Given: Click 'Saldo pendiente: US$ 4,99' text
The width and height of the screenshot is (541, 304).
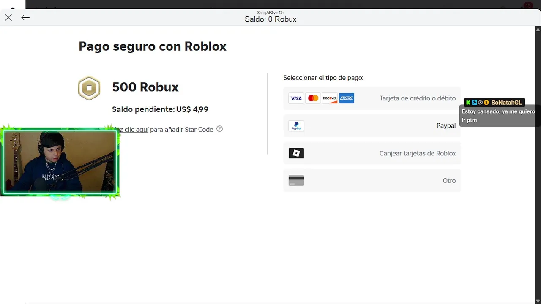Looking at the screenshot, I should 160,109.
